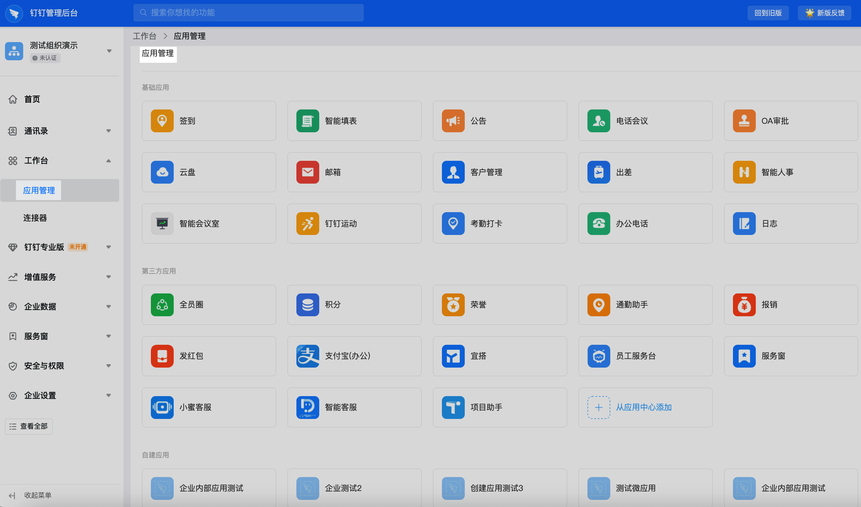Click the 应用管理 tab heading
The width and height of the screenshot is (861, 507).
tap(158, 53)
